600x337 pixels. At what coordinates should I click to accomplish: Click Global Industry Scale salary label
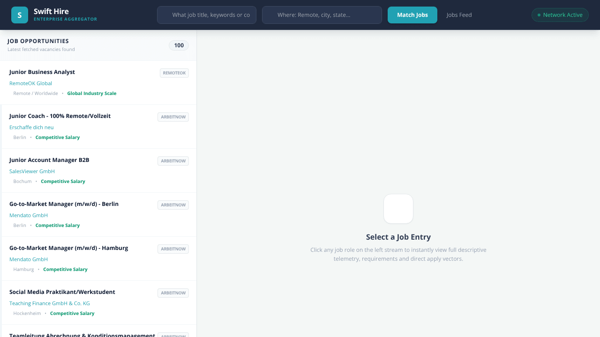tap(92, 94)
